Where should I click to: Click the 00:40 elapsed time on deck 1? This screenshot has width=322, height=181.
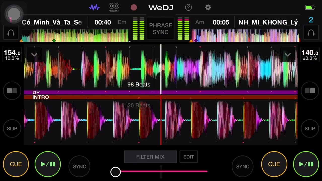pyautogui.click(x=103, y=22)
